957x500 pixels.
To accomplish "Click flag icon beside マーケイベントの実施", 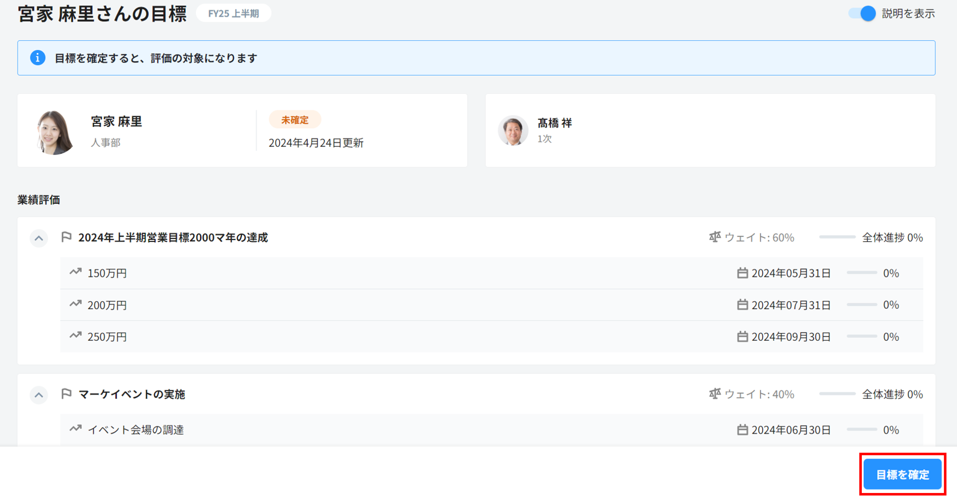I will pos(66,394).
